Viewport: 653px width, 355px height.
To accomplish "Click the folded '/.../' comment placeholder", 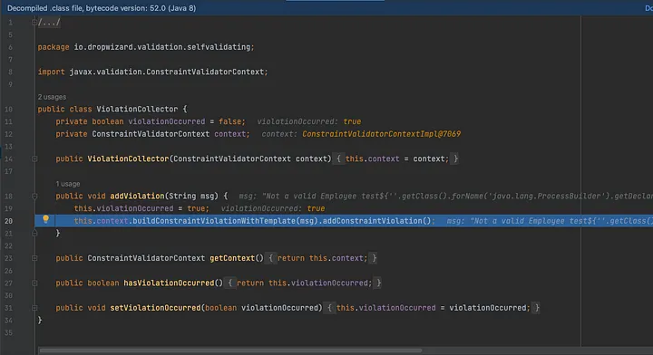I will [x=49, y=22].
